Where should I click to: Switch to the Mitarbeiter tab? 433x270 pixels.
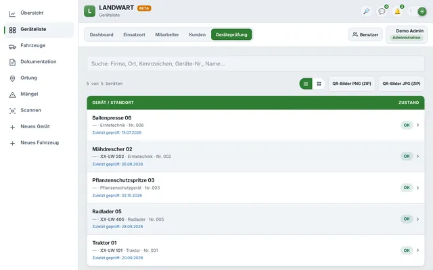(167, 34)
